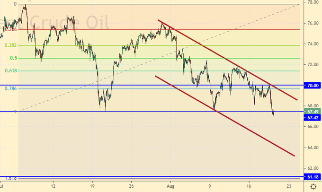This screenshot has width=322, height=192.
Task: Click the 67.42 price label
Action: click(312, 117)
